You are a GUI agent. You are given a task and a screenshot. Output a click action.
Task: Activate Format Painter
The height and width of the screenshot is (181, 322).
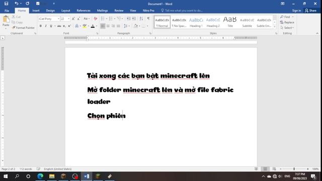tap(23, 28)
